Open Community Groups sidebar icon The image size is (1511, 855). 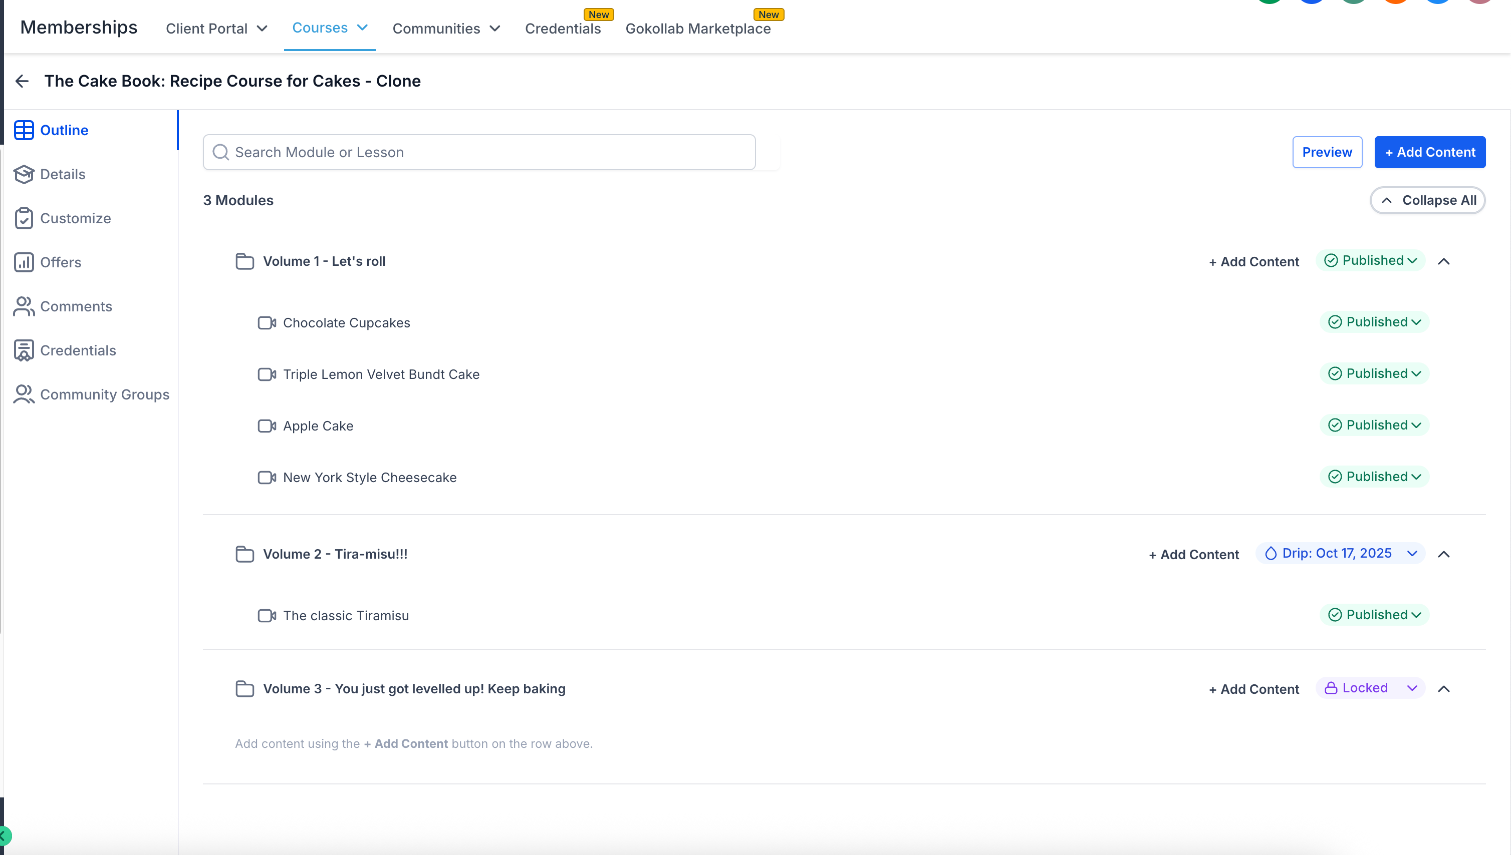pos(24,394)
